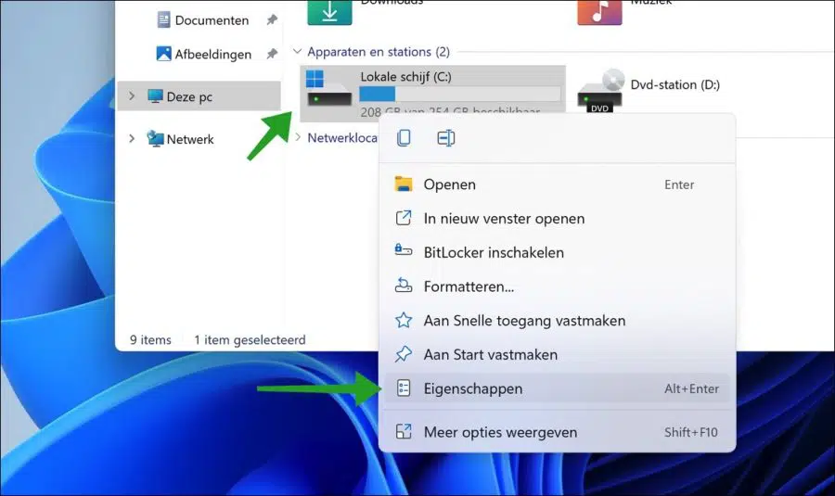Click the format drive icon

(404, 286)
